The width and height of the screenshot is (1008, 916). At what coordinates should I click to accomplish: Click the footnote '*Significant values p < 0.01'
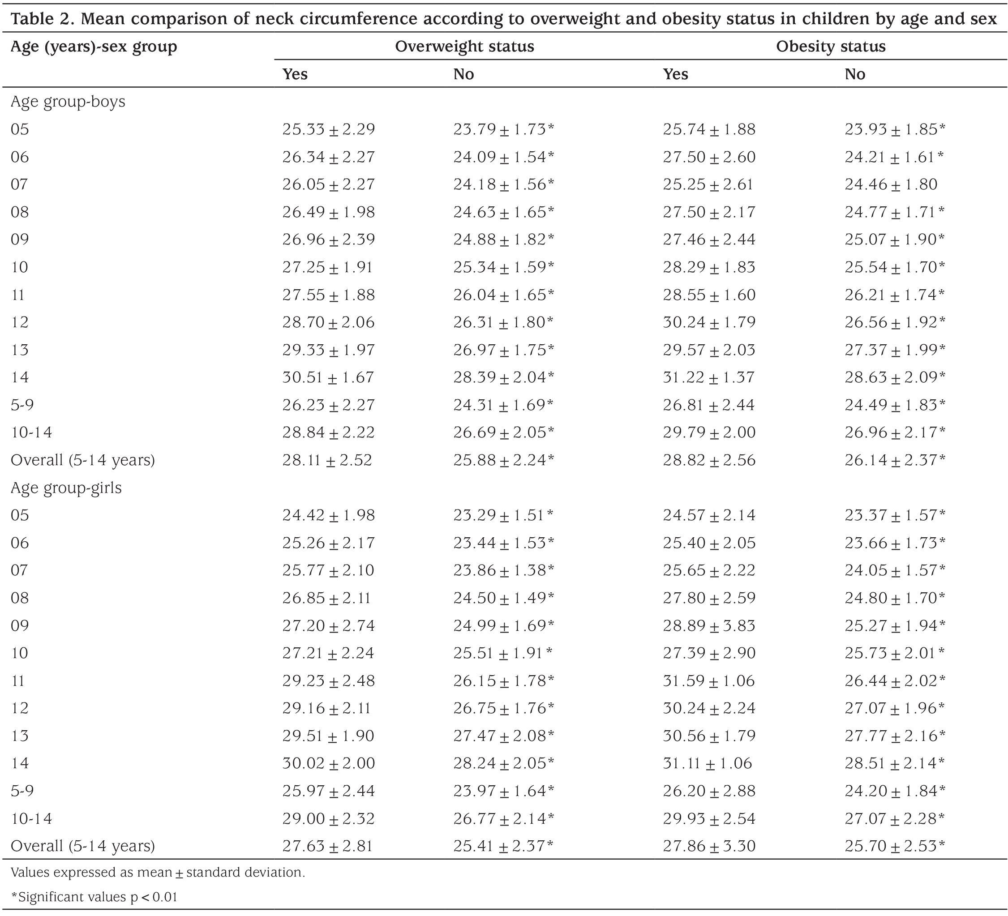(x=94, y=898)
